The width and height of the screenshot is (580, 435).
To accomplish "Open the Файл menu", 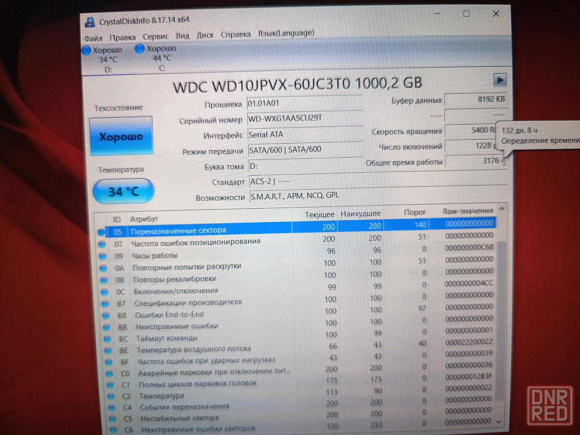I will coord(93,38).
